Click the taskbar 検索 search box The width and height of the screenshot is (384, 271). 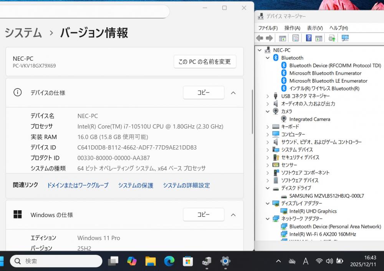(x=56, y=261)
